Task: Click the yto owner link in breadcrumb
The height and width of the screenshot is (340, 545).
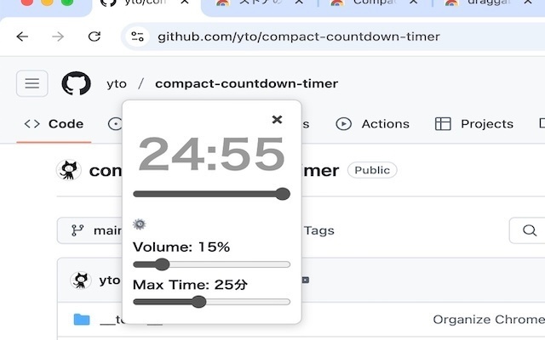Action: [117, 83]
